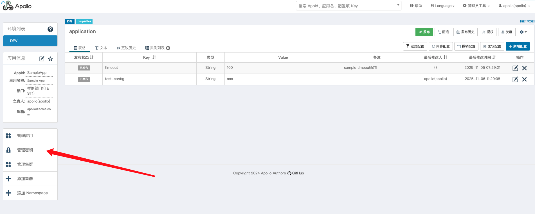Sort by 最后修改时间 column
Image resolution: width=535 pixels, height=214 pixels.
click(482, 57)
